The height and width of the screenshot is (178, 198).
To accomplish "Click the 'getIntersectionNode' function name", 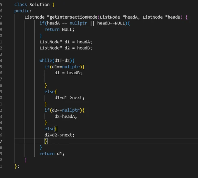I will click(x=73, y=17).
